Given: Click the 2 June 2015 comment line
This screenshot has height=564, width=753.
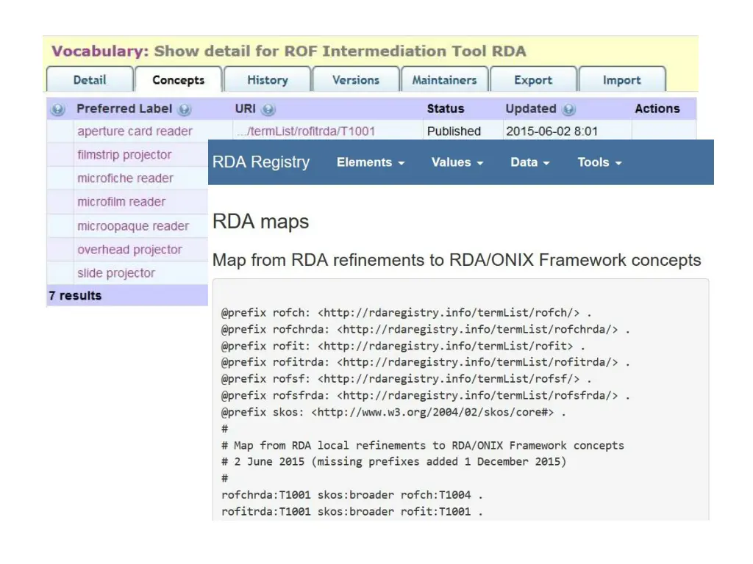Looking at the screenshot, I should click(x=394, y=461).
